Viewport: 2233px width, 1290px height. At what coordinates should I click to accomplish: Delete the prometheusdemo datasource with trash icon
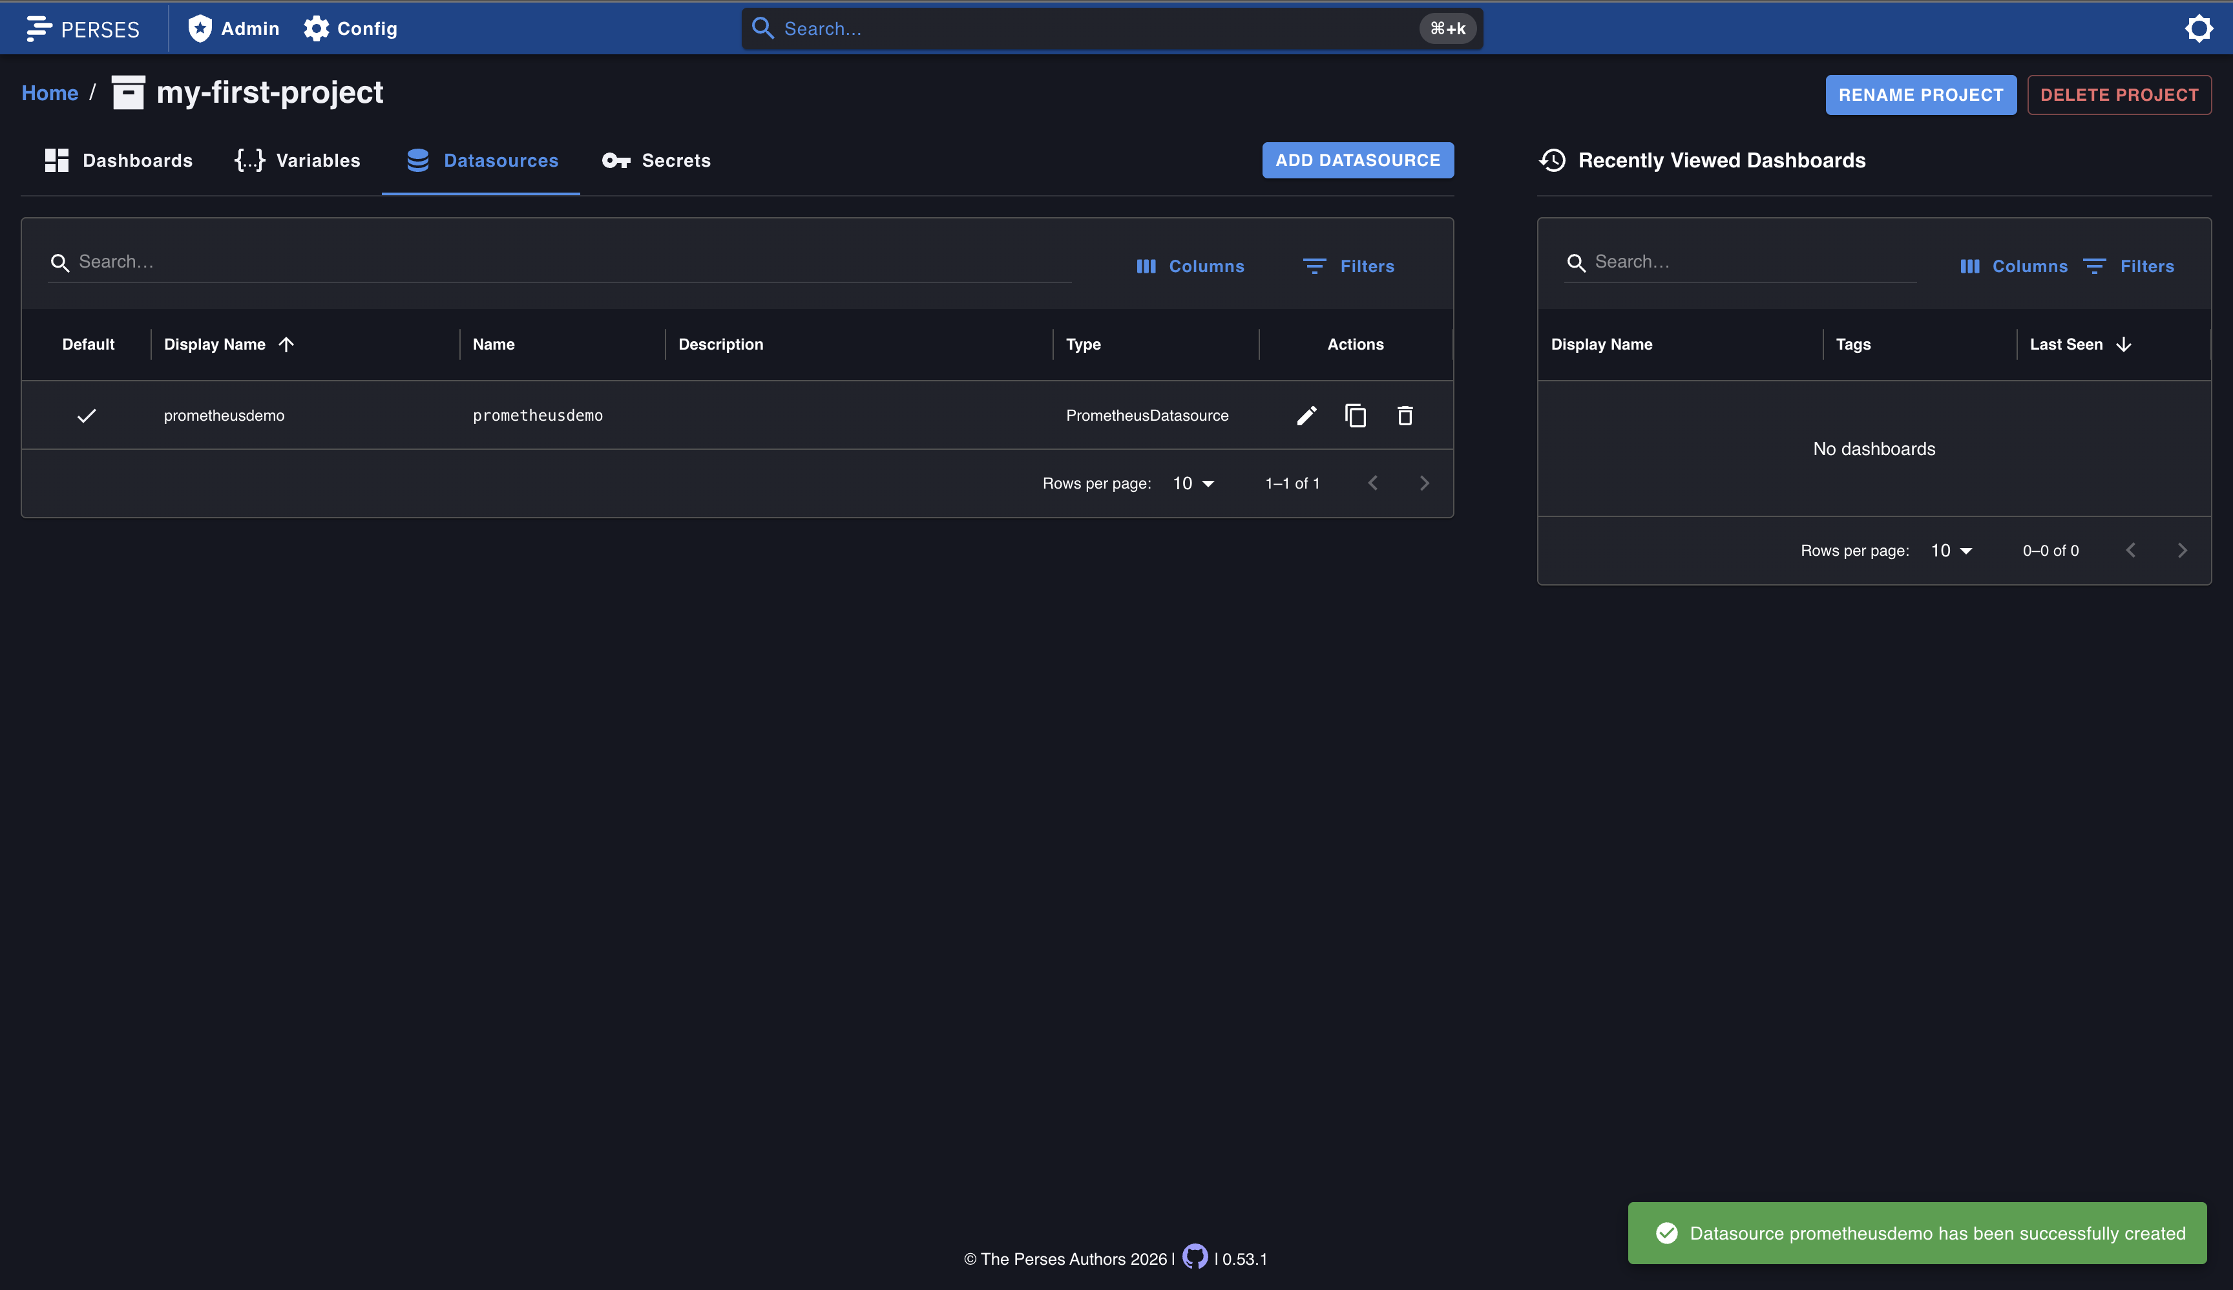[1405, 416]
